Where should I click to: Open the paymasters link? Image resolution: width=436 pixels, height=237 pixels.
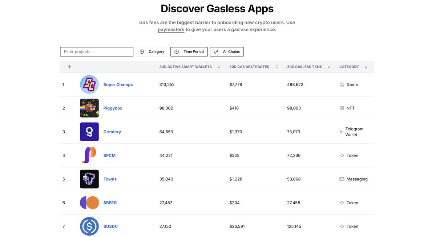pyautogui.click(x=171, y=29)
